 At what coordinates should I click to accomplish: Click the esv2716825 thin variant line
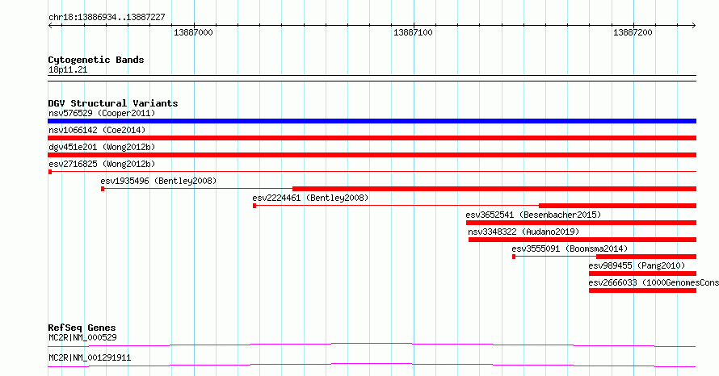[x=374, y=172]
